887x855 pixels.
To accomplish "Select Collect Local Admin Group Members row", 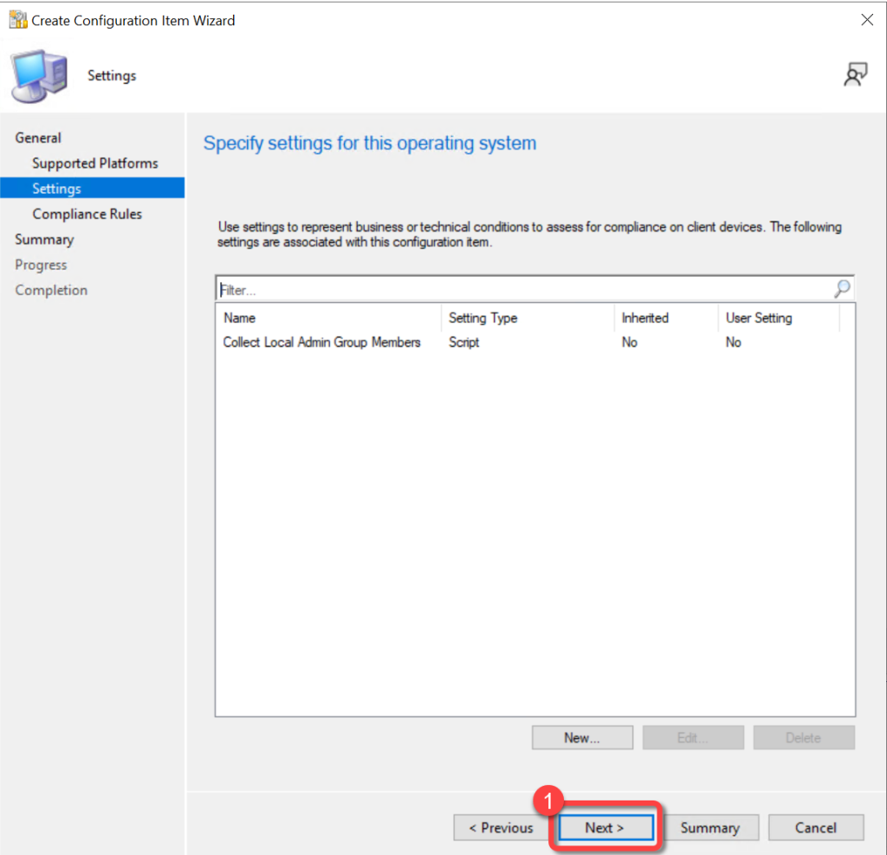I will pos(321,342).
